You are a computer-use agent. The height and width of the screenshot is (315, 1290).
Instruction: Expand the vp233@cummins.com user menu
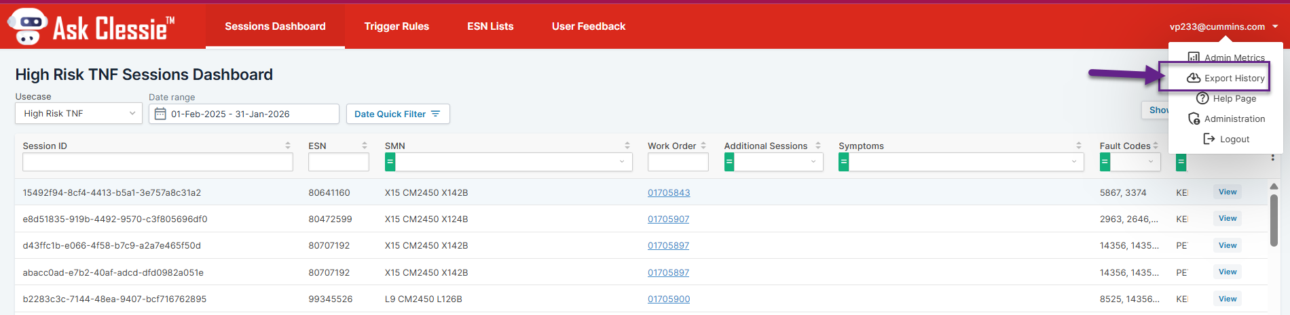(1223, 26)
